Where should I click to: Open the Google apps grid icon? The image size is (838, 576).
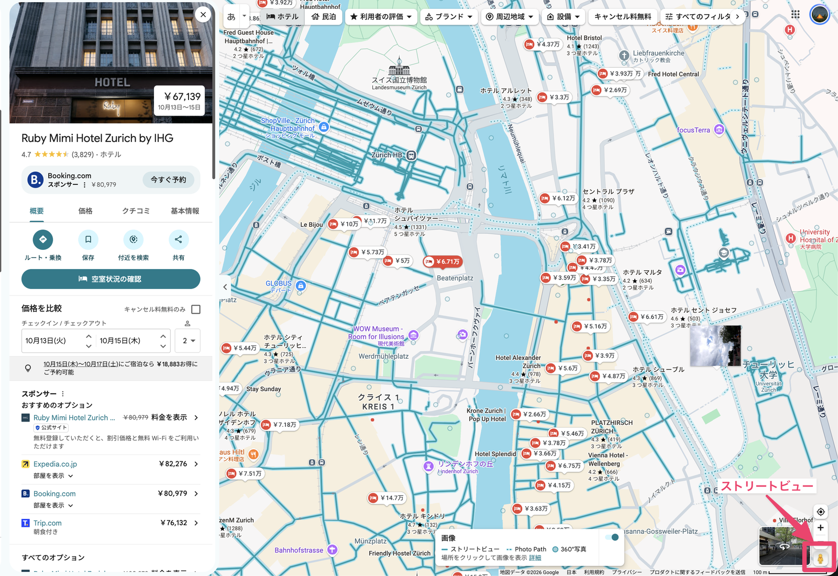point(795,15)
